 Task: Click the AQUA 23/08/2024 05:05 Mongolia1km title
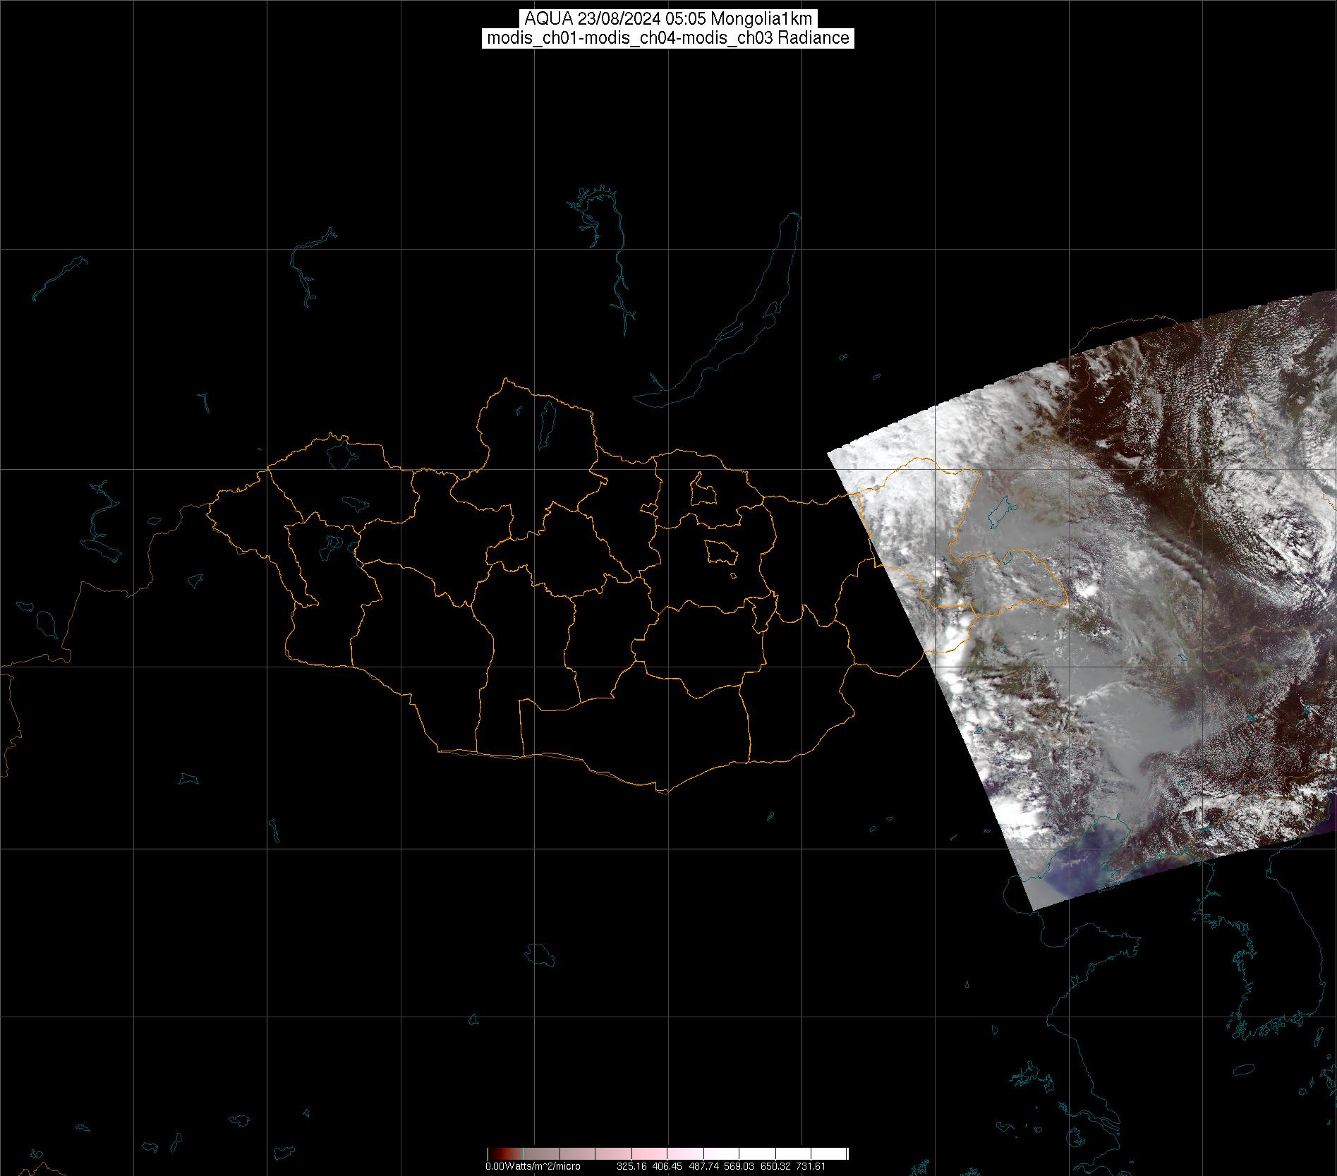[667, 19]
